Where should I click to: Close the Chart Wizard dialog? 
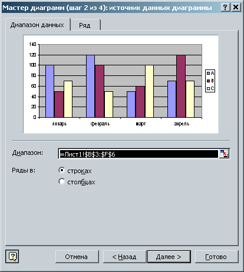(x=236, y=8)
